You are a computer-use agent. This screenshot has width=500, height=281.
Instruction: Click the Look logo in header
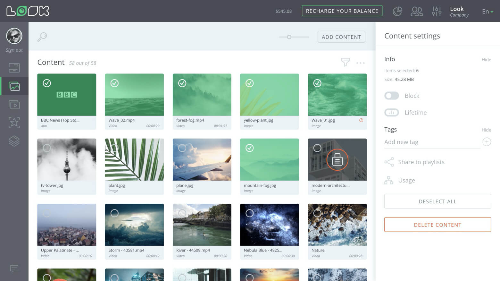pos(28,11)
